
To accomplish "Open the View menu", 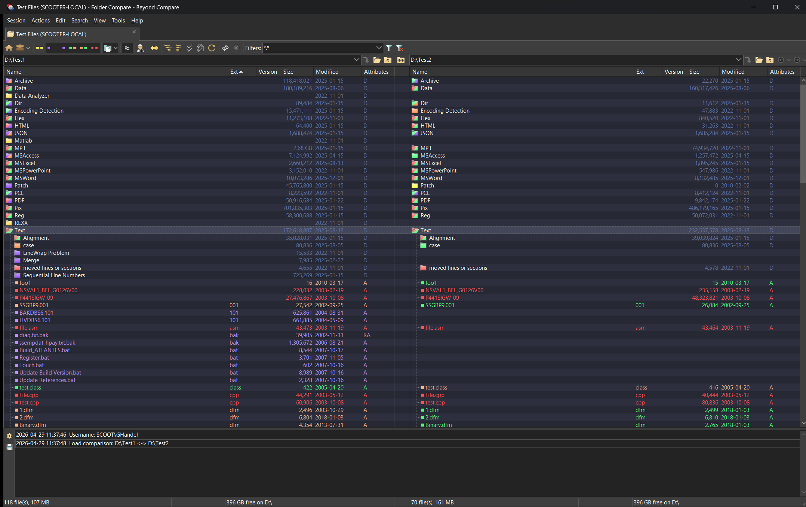I will [99, 21].
